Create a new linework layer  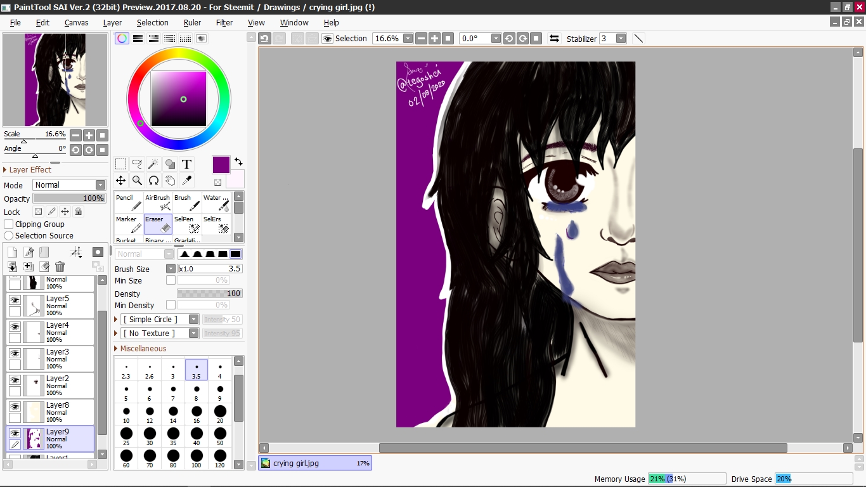click(x=29, y=252)
